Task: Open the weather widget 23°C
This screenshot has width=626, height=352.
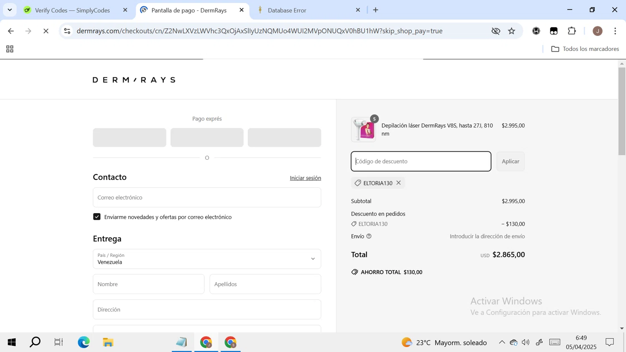Action: click(444, 342)
